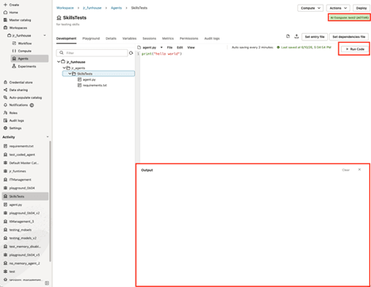The height and width of the screenshot is (287, 371).
Task: Switch to the Playground tab
Action: click(x=91, y=39)
